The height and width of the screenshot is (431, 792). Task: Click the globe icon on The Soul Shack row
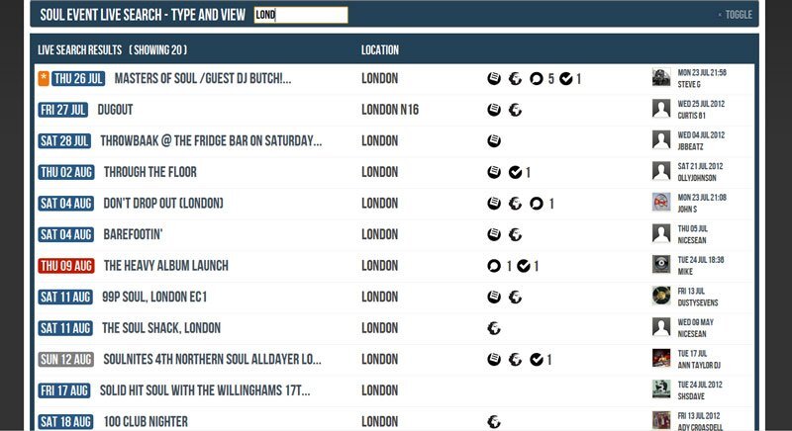[x=494, y=328]
